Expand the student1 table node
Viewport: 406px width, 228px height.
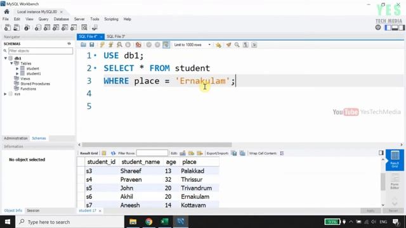tap(17, 73)
